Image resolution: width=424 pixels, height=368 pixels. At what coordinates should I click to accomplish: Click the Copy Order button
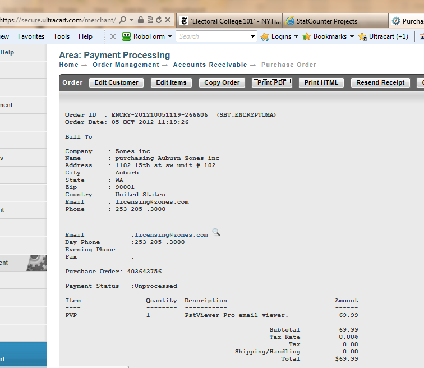(x=222, y=82)
